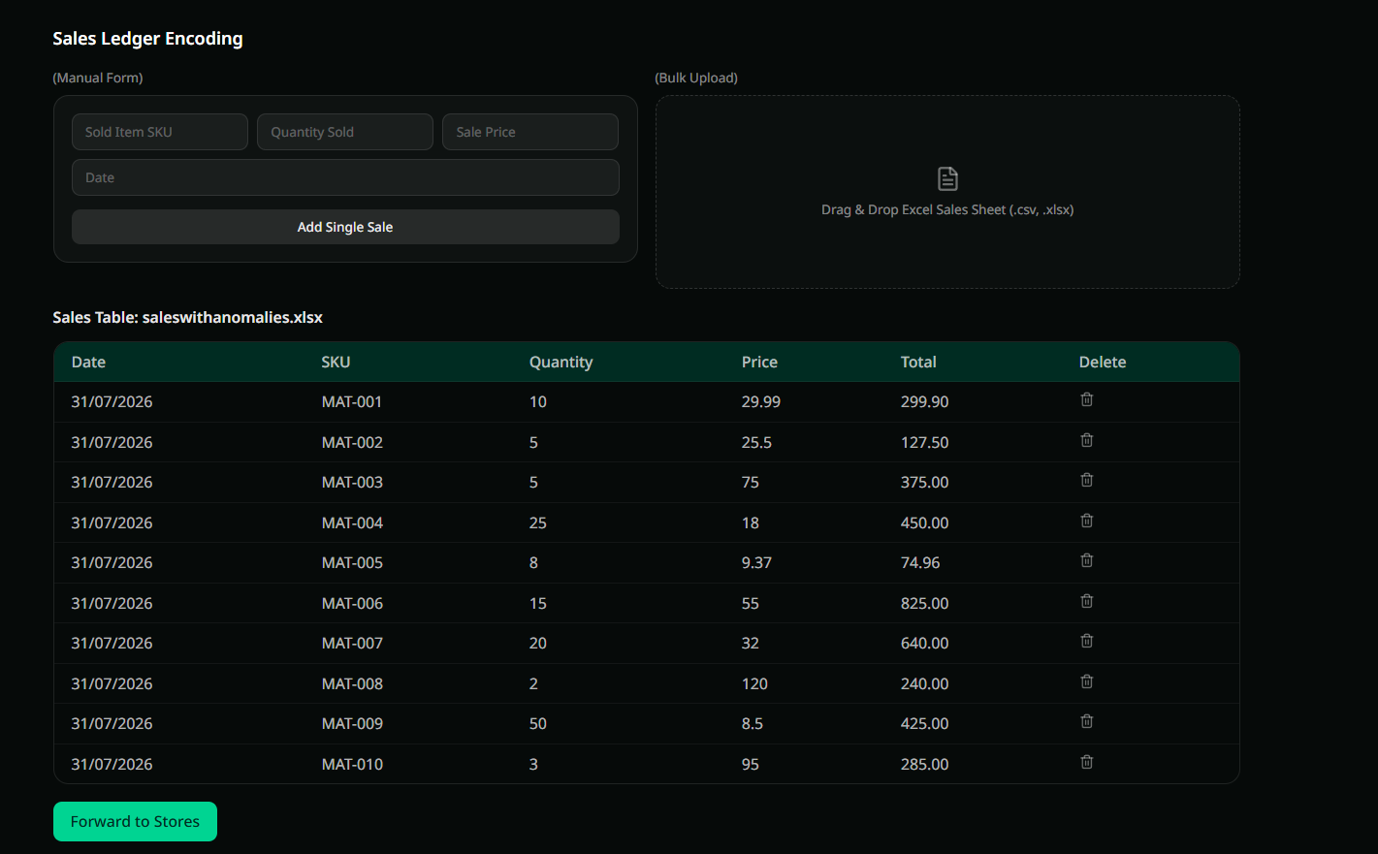1378x854 pixels.
Task: Add Single Sale to ledger
Action: click(345, 227)
